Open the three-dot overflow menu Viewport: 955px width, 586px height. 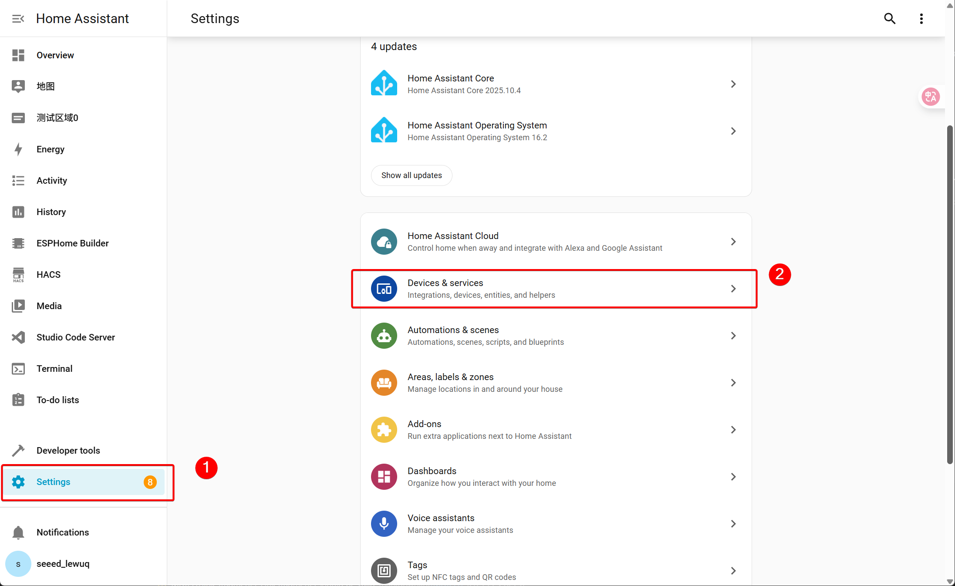tap(921, 19)
